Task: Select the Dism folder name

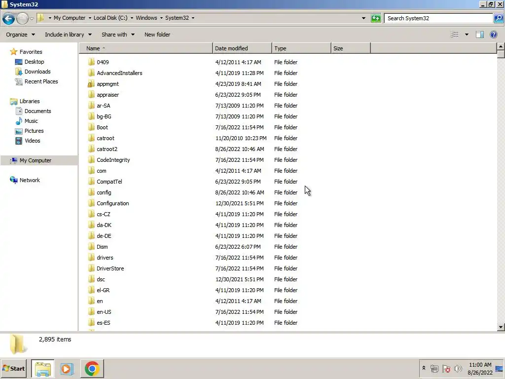Action: [x=102, y=247]
